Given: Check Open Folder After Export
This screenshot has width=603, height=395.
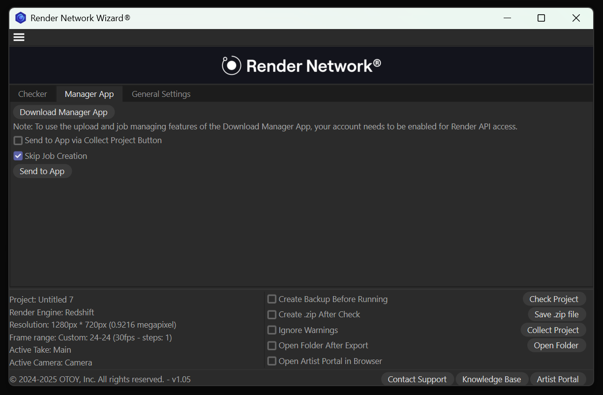Looking at the screenshot, I should 271,345.
